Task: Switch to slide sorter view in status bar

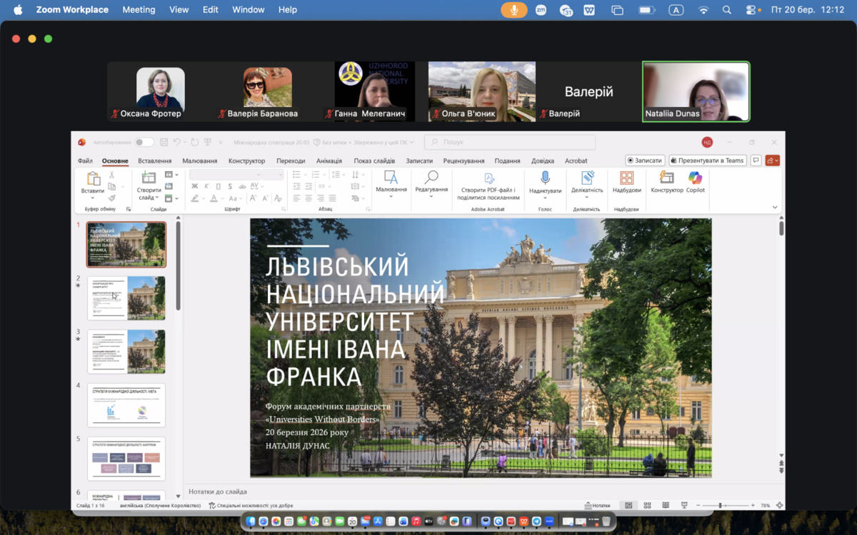Action: (x=647, y=505)
